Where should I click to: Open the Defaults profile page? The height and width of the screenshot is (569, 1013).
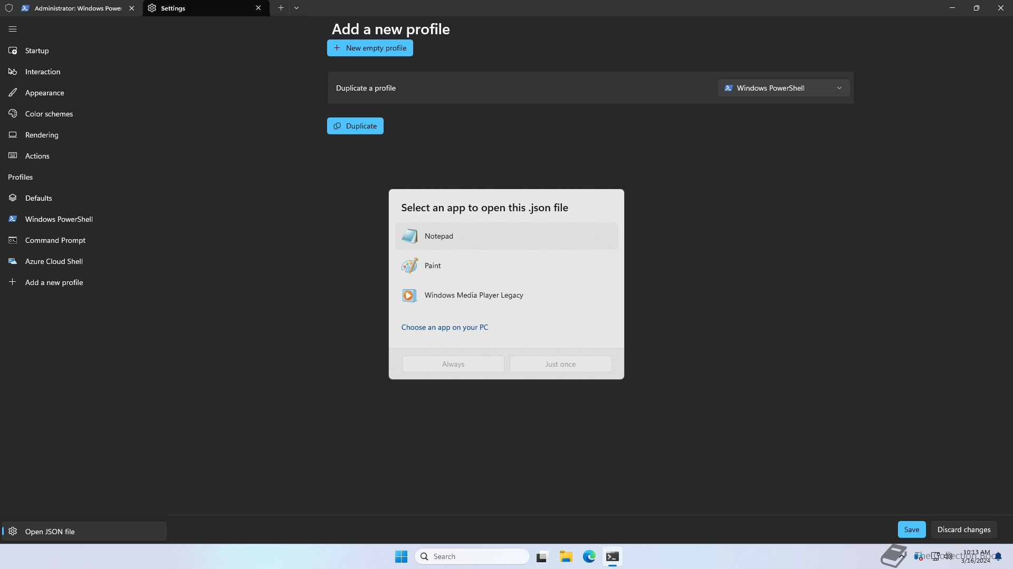point(84,198)
